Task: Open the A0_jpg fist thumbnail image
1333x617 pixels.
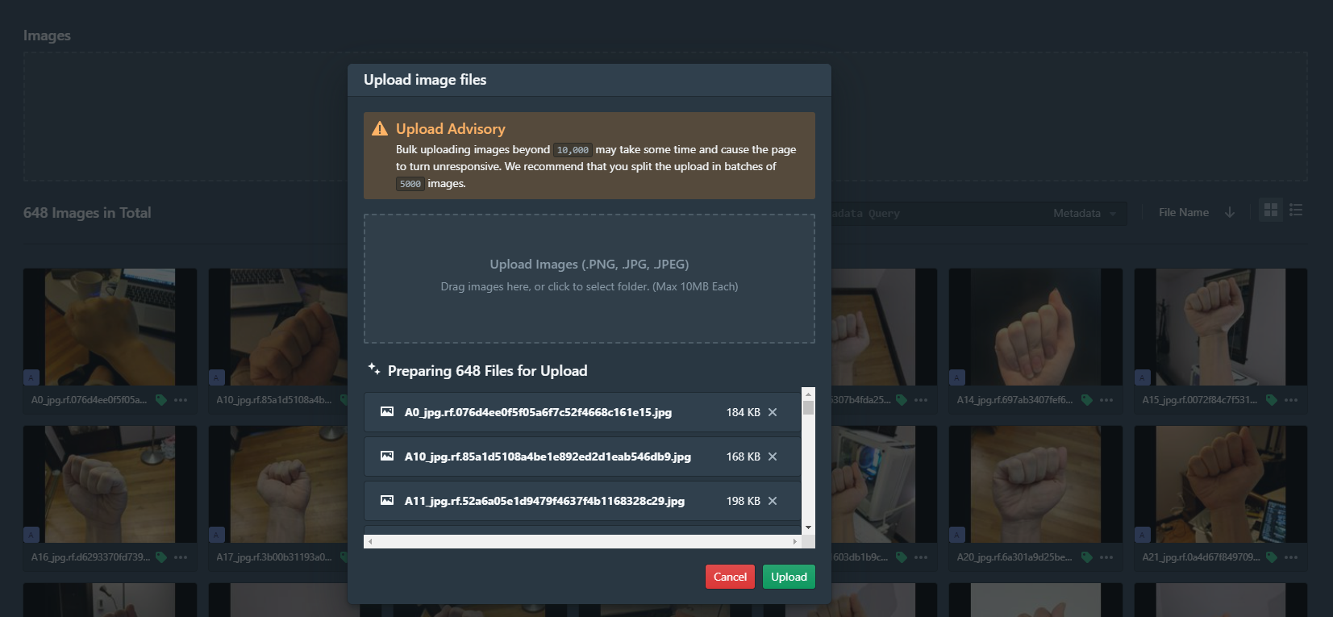Action: [x=110, y=327]
